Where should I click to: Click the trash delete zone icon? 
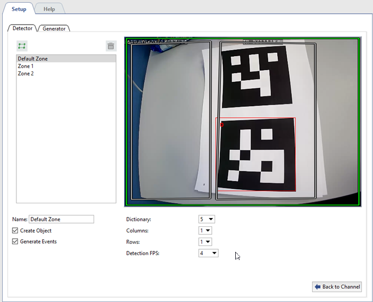[111, 46]
